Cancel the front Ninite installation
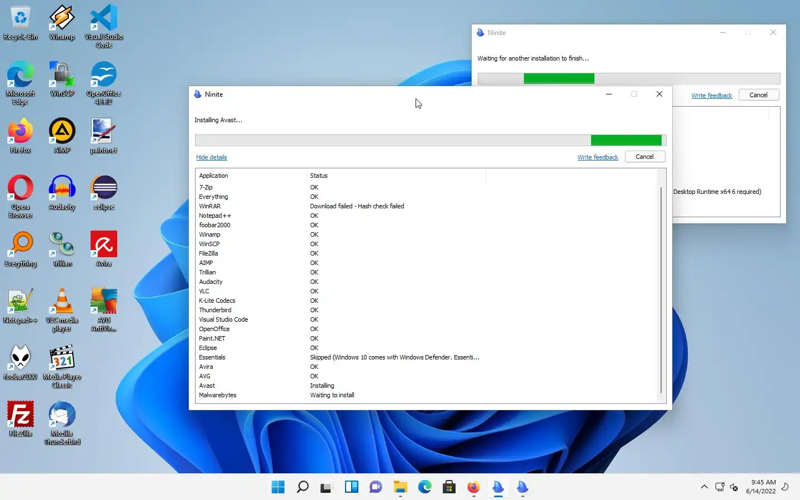The image size is (800, 500). (x=644, y=157)
